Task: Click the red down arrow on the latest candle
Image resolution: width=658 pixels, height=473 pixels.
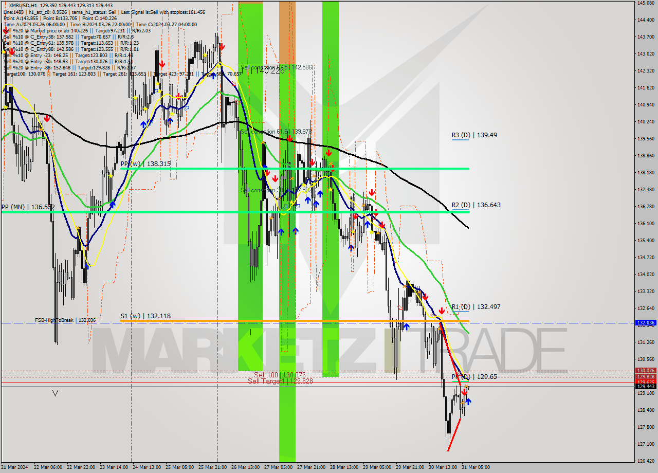Action: coord(463,392)
